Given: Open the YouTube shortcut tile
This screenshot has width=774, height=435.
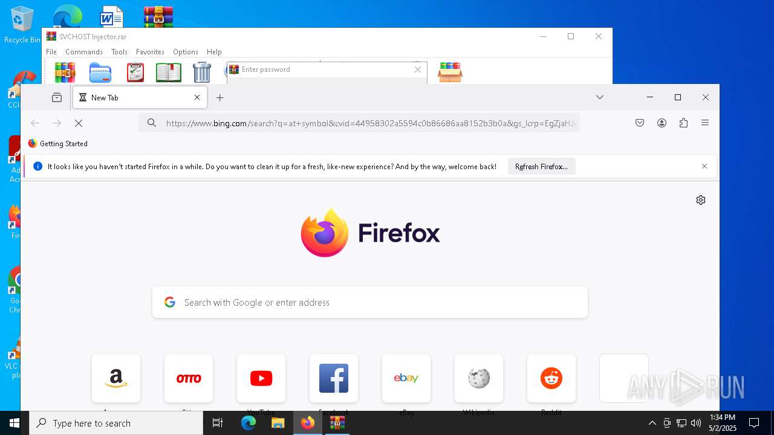Looking at the screenshot, I should pos(261,378).
